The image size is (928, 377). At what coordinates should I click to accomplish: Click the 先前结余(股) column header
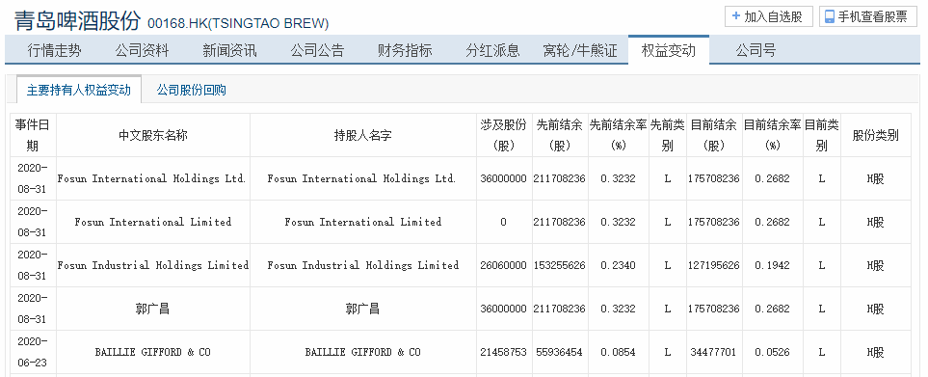point(559,135)
